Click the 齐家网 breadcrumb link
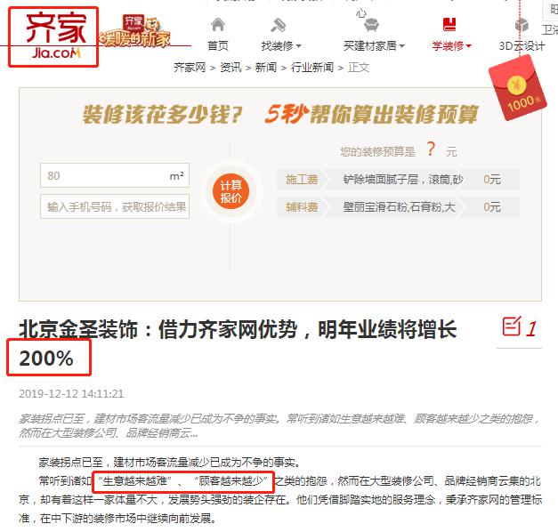The width and height of the screenshot is (558, 532). pyautogui.click(x=190, y=68)
